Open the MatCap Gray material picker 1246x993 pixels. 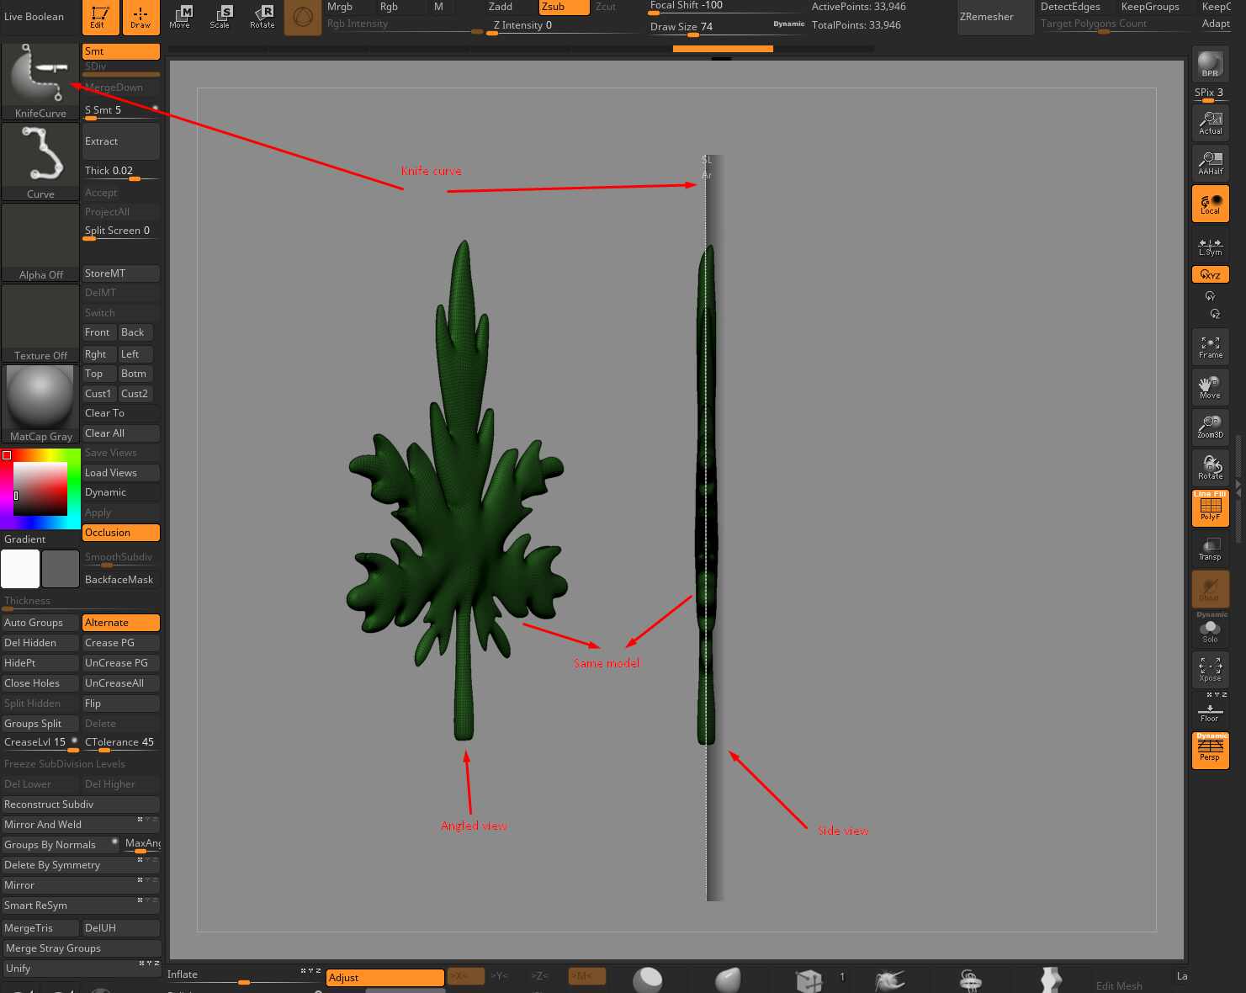pyautogui.click(x=40, y=403)
